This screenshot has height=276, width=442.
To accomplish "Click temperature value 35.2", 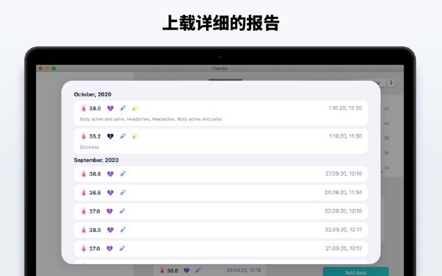I will tap(95, 136).
